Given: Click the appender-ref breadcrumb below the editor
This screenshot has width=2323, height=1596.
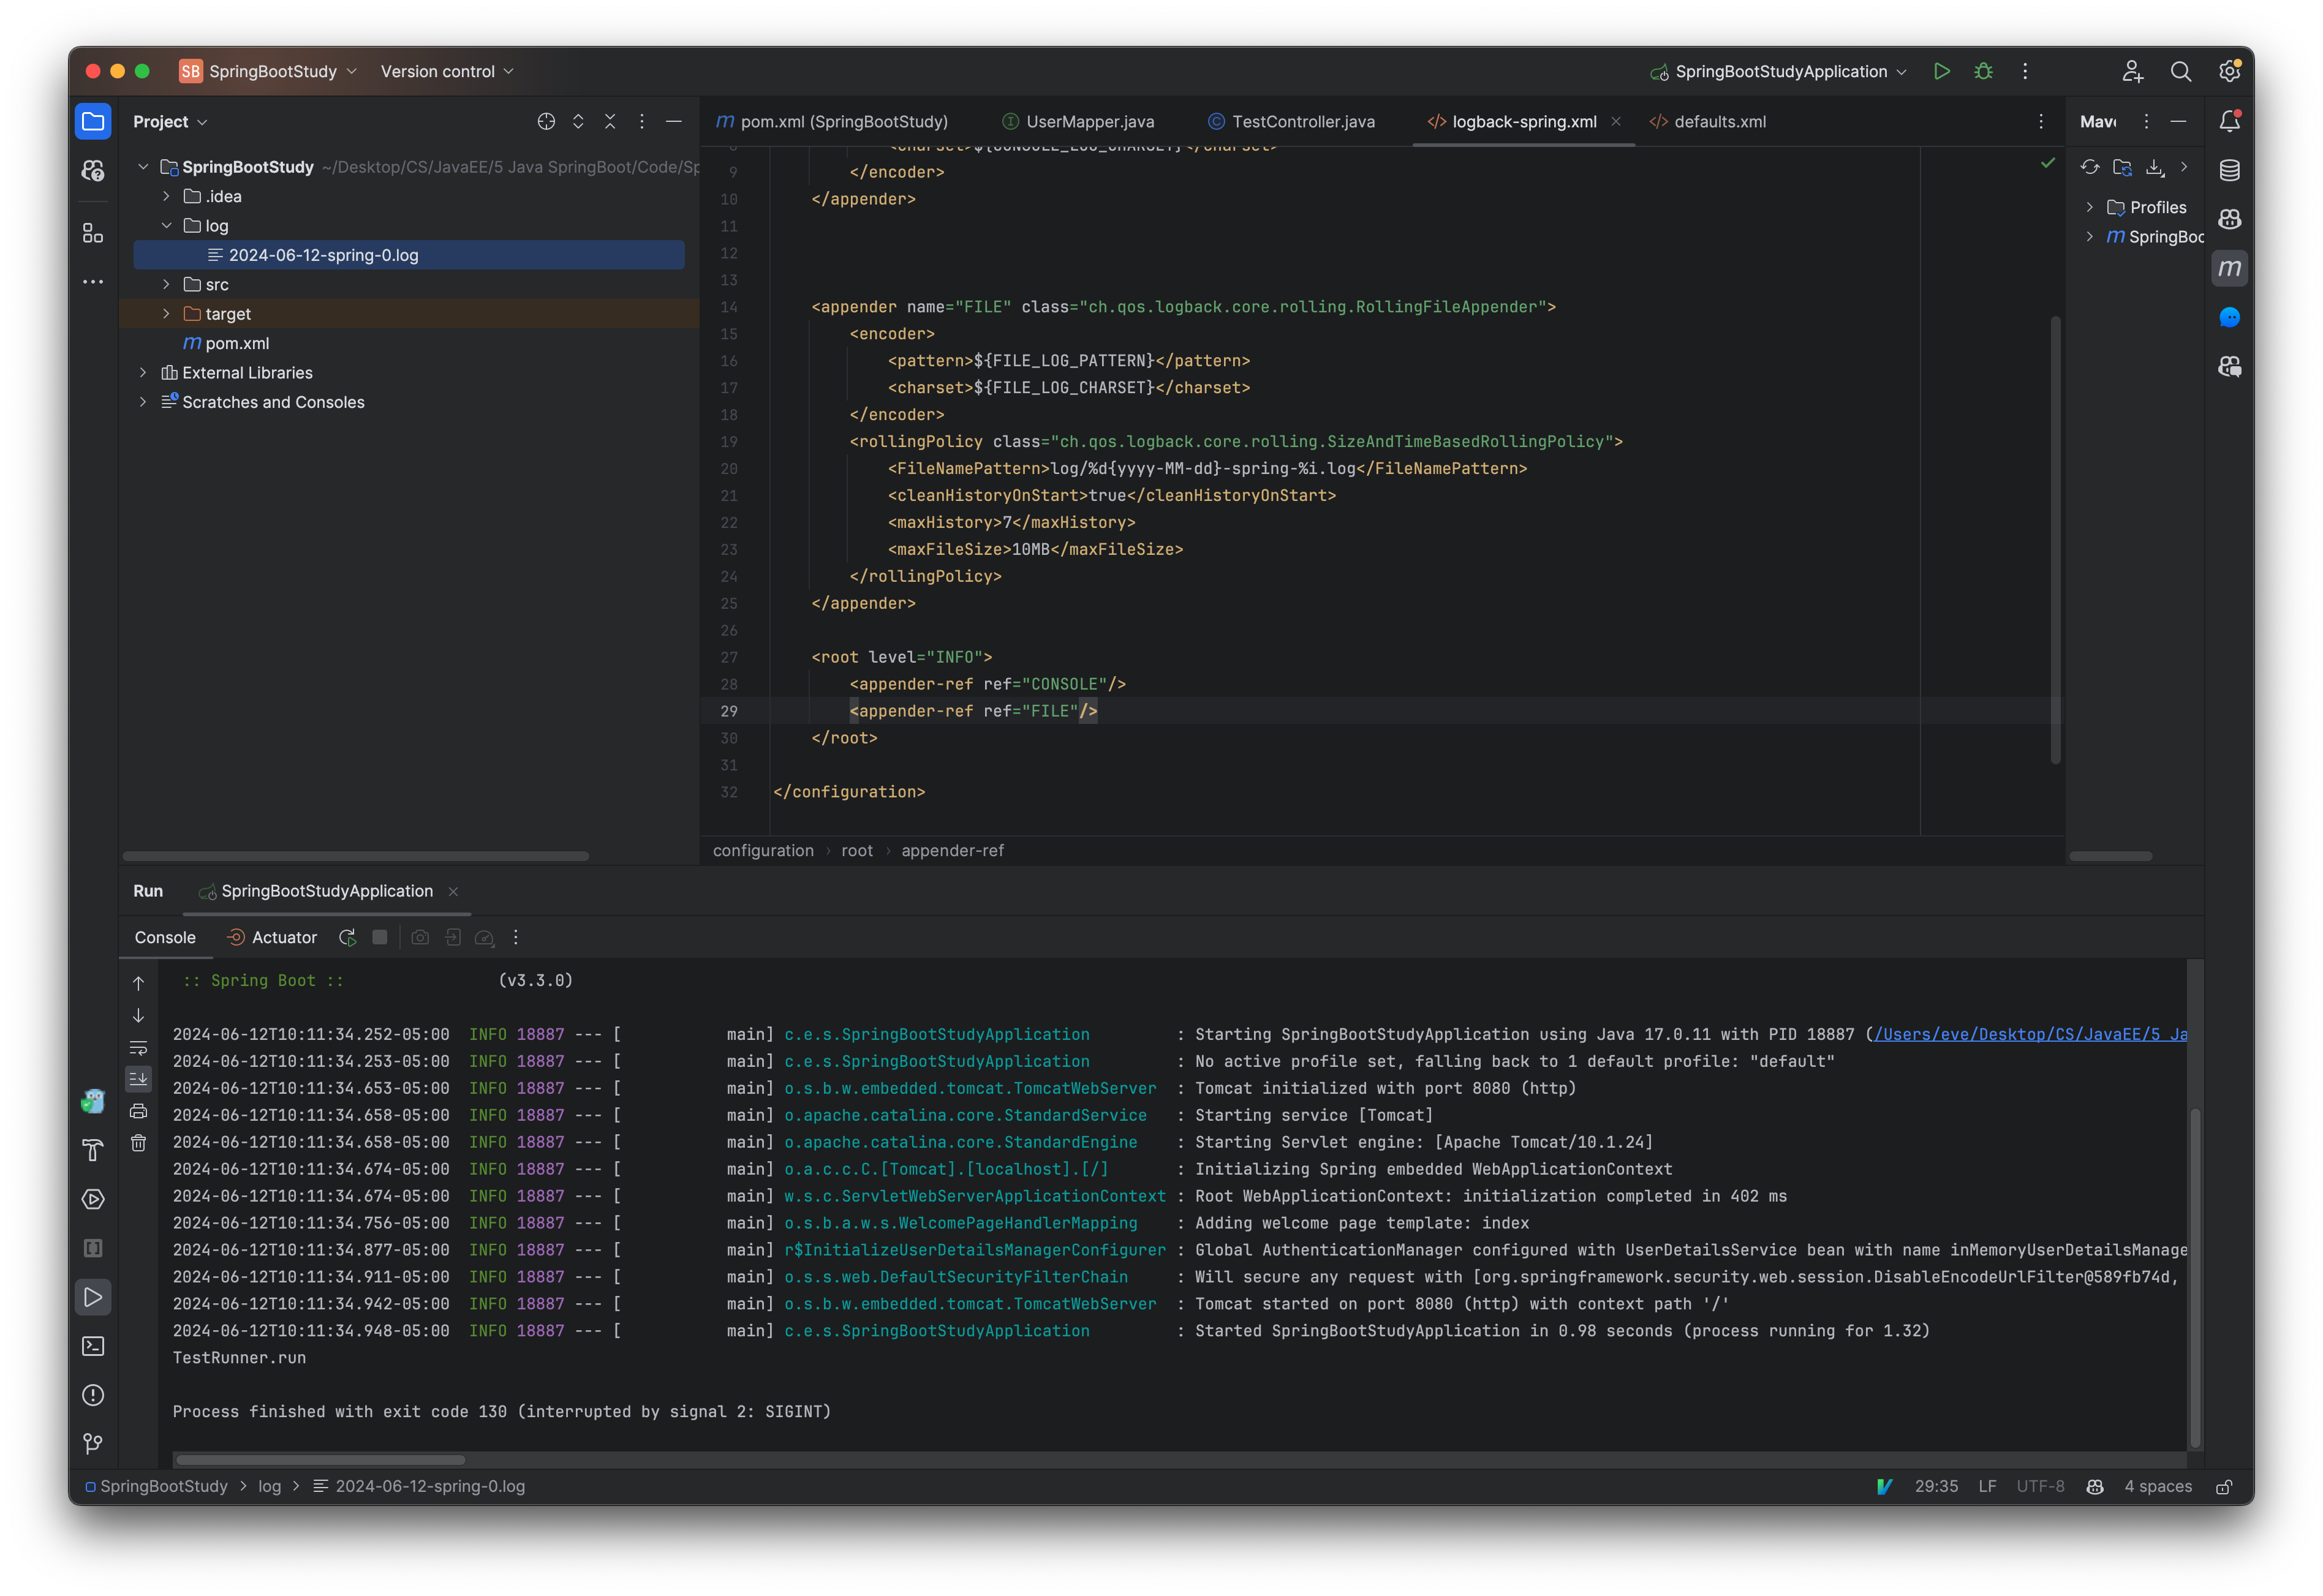Looking at the screenshot, I should pyautogui.click(x=952, y=850).
